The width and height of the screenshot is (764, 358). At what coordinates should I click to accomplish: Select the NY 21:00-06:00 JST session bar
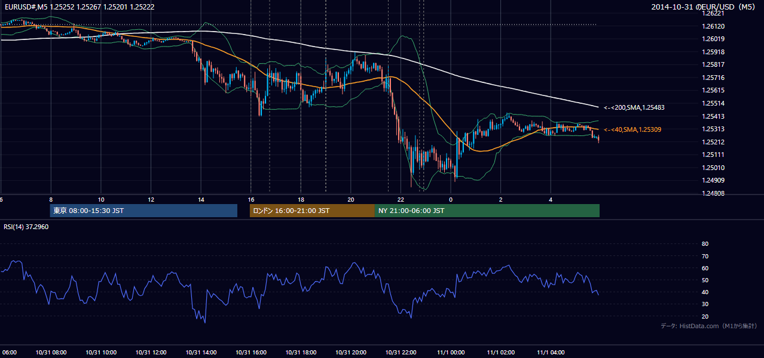pos(487,211)
